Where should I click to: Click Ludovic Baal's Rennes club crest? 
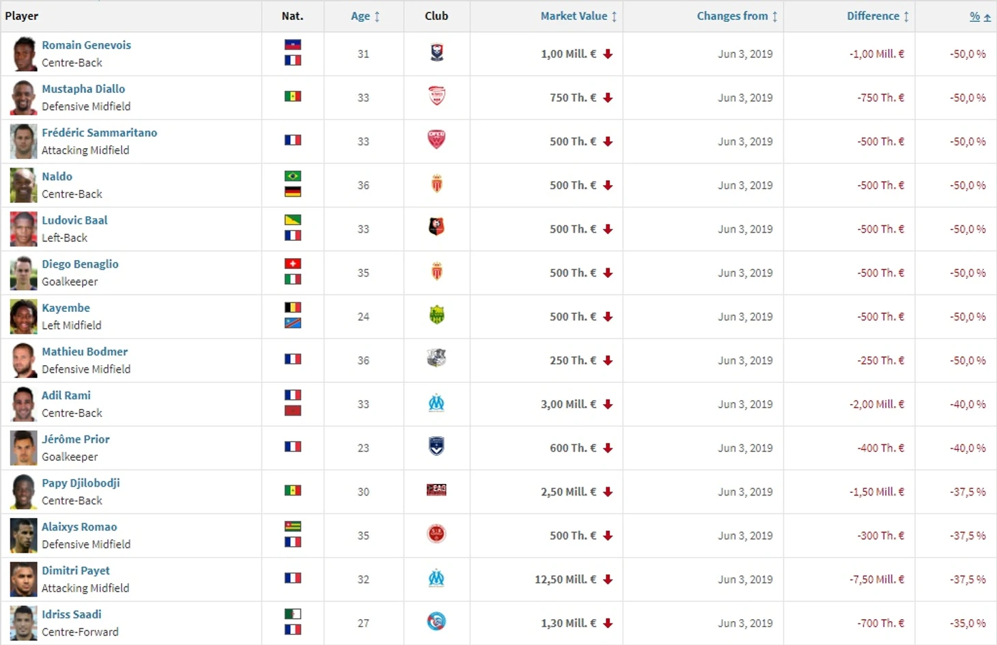(x=436, y=227)
